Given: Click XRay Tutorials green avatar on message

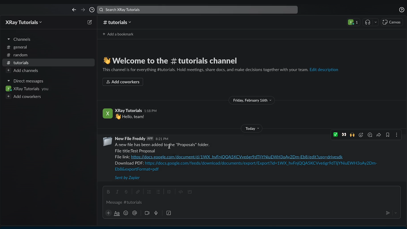Looking at the screenshot, I should 108,113.
